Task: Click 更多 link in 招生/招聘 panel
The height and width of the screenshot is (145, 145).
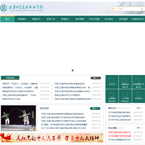Action: point(140,128)
